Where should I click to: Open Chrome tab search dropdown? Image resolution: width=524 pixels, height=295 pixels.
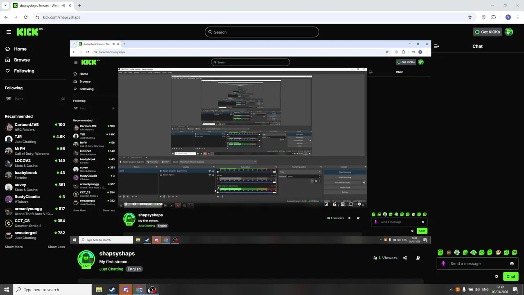tap(5, 6)
